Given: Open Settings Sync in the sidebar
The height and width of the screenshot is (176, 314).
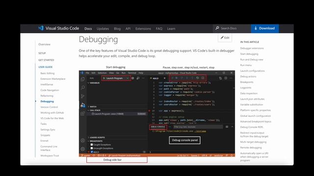Looking at the screenshot, I should 48,130.
